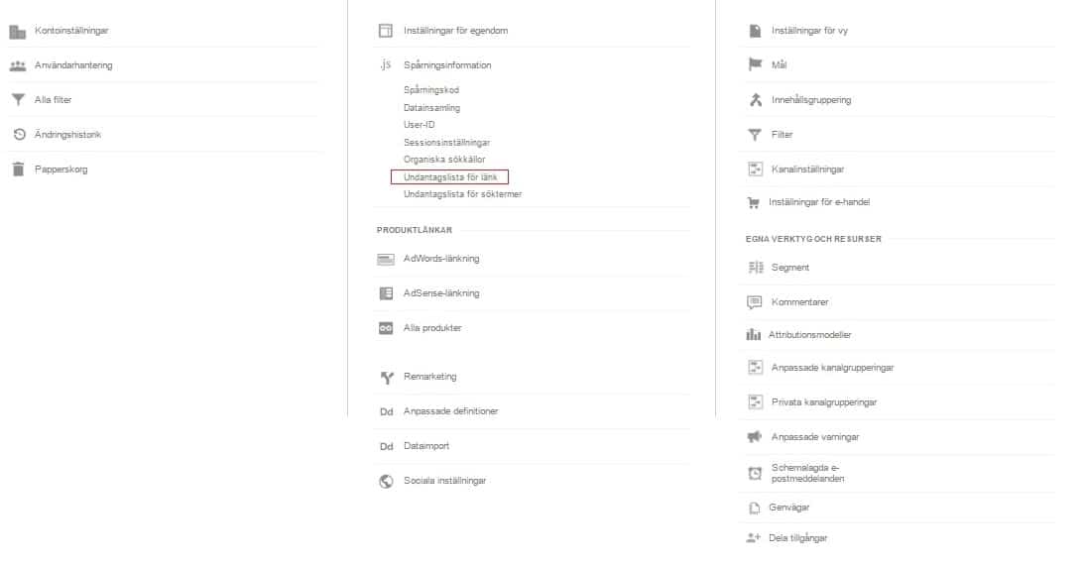Click the Anpassade varningar megaphone icon

pyautogui.click(x=754, y=437)
